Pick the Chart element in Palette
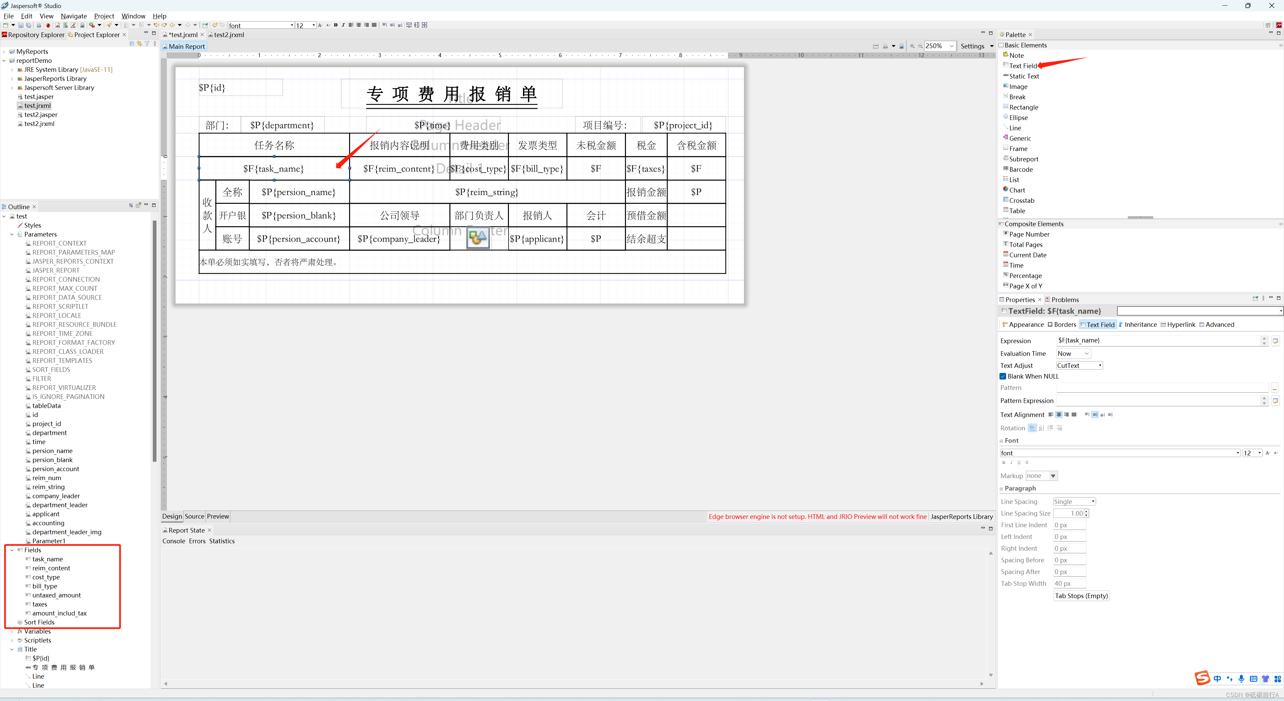1284x701 pixels. (1014, 190)
